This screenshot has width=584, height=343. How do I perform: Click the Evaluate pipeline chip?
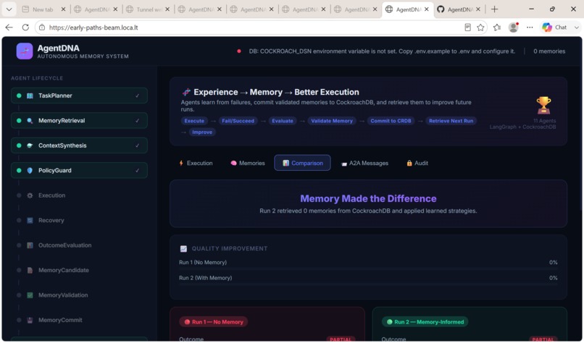pyautogui.click(x=283, y=121)
